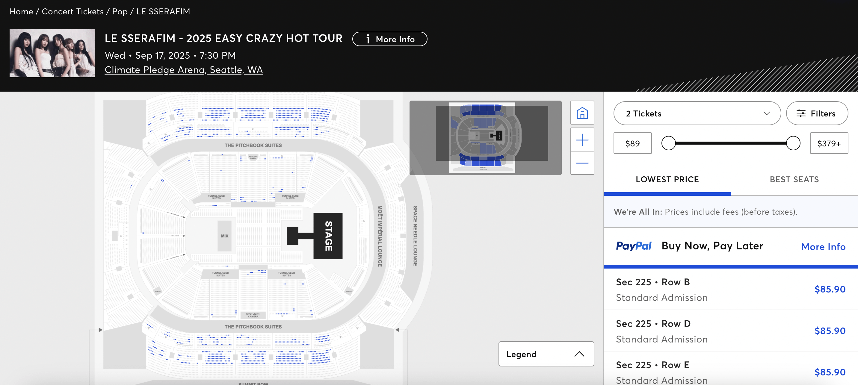Open PayPal More Info link
The image size is (858, 385).
pyautogui.click(x=823, y=247)
